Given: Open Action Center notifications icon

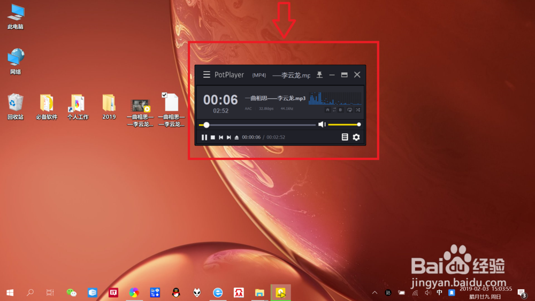Looking at the screenshot, I should (522, 293).
